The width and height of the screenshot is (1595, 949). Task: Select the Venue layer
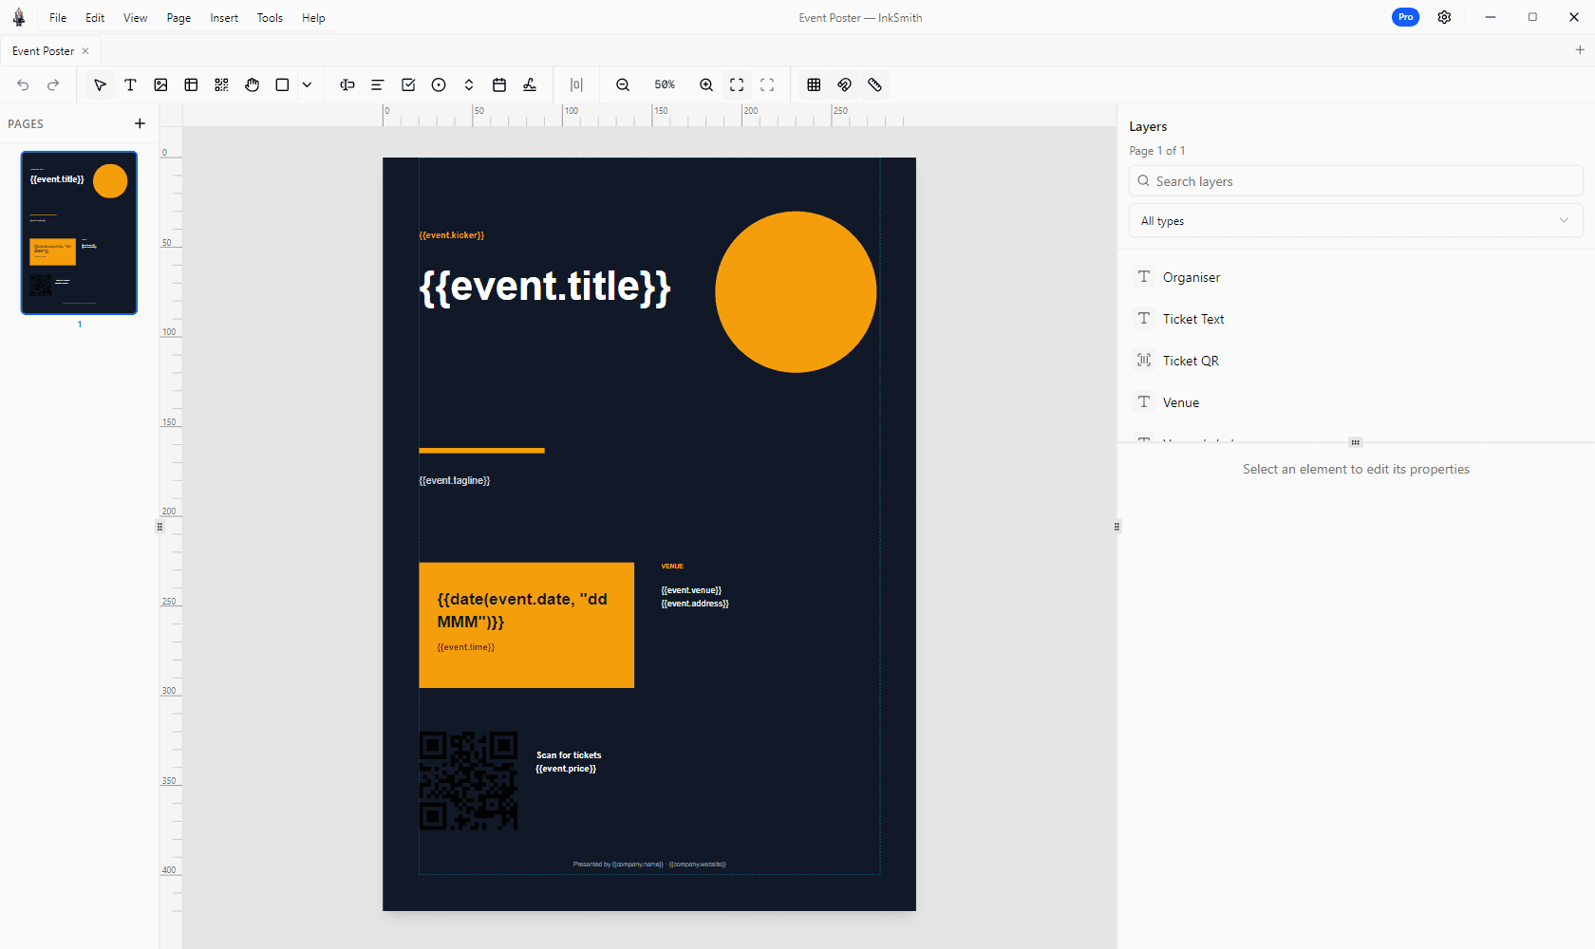(1356, 402)
